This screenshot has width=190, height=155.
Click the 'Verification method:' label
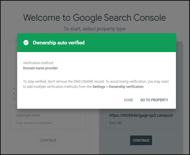click(x=38, y=63)
